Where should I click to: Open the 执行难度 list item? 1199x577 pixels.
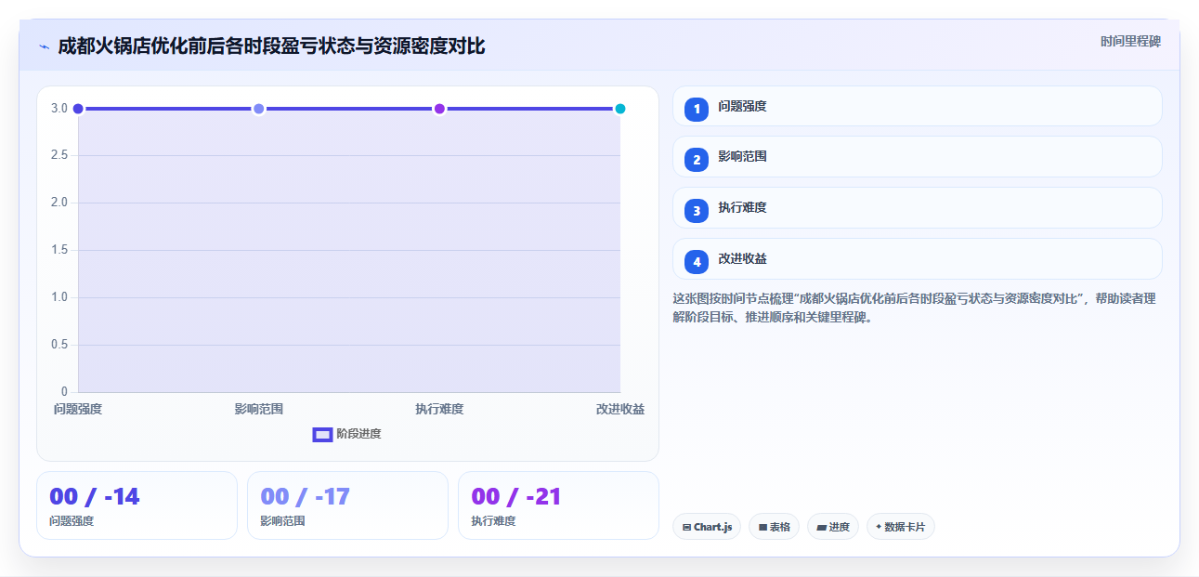(x=917, y=207)
